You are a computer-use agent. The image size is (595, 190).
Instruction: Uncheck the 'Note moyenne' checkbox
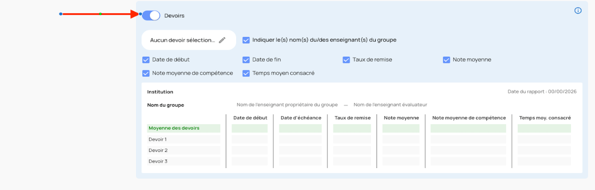tap(446, 60)
